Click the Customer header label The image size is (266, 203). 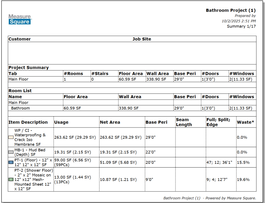coord(20,39)
